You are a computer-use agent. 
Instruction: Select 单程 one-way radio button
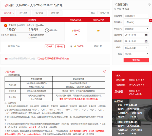click(x=115, y=9)
